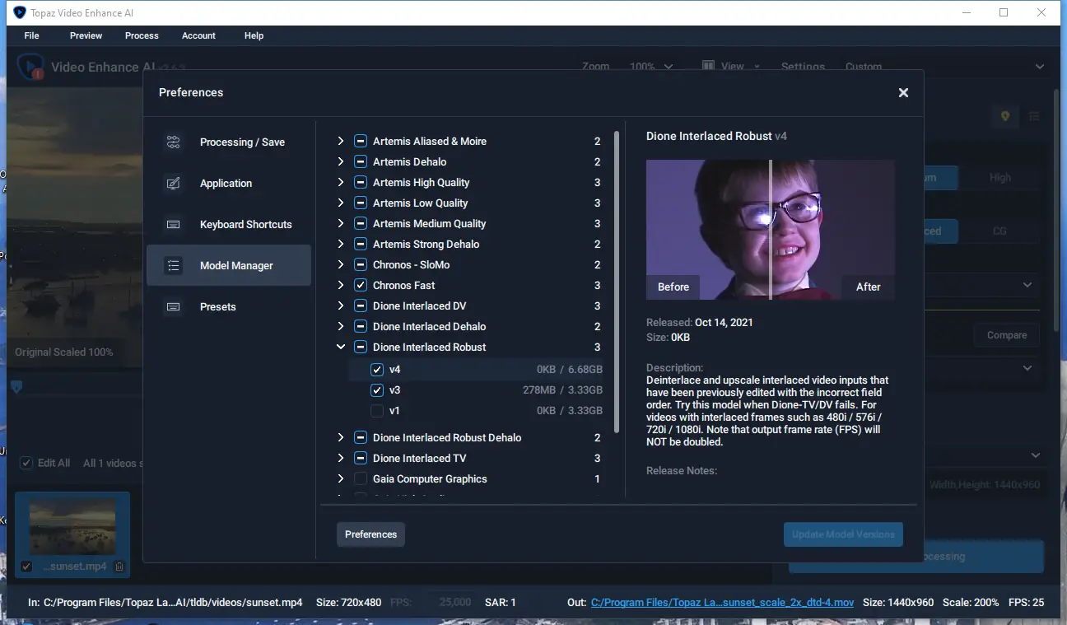Open the Preview menu
Screen dimensions: 1067x625
[x=86, y=35]
